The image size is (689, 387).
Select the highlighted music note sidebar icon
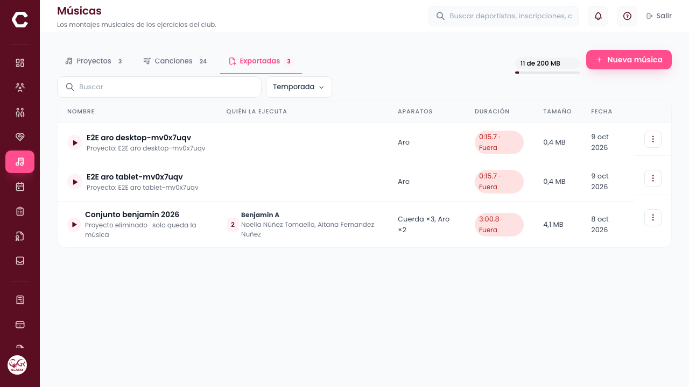pyautogui.click(x=20, y=162)
